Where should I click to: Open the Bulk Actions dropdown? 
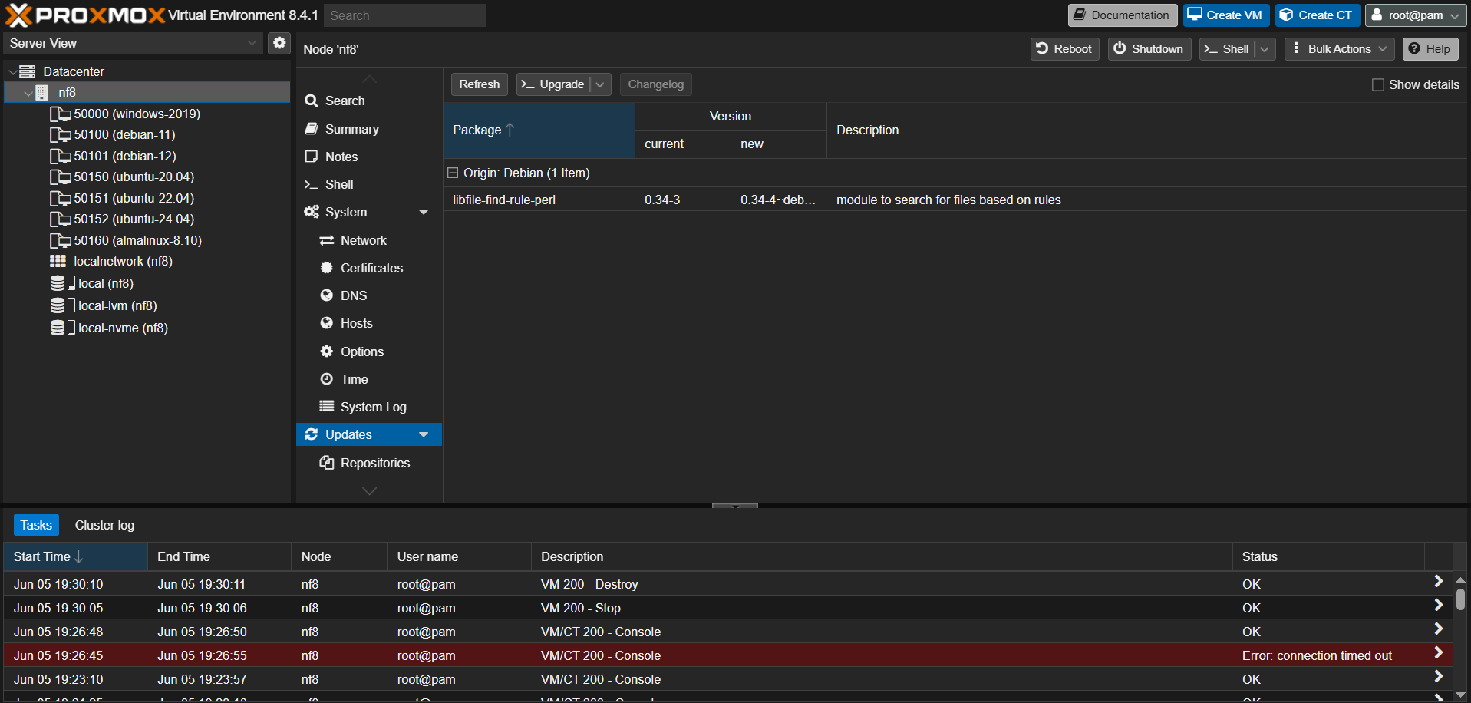coord(1339,49)
